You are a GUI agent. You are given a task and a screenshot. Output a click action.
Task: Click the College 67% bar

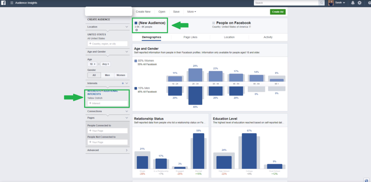(249, 151)
